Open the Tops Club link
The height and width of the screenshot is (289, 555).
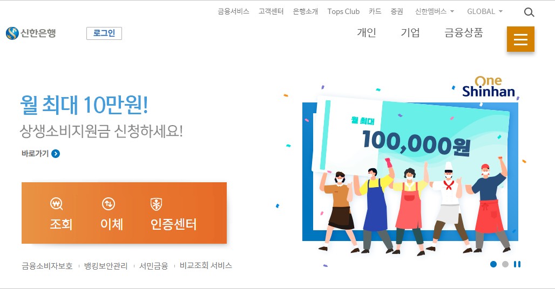point(343,11)
